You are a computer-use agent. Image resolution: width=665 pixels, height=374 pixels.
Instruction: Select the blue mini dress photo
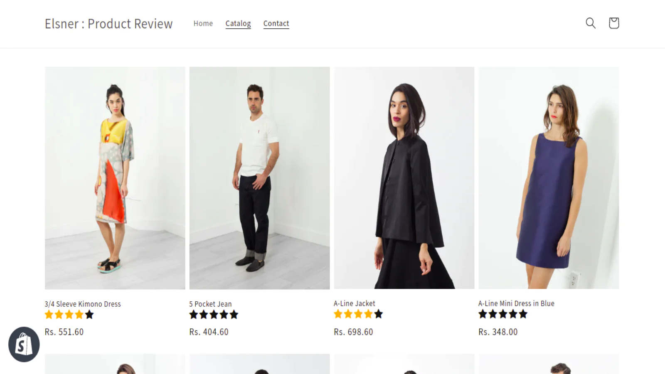tap(549, 178)
